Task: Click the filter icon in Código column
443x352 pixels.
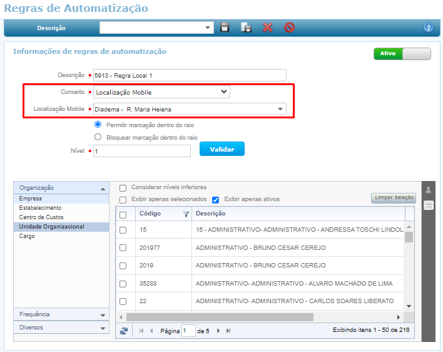Action: [186, 214]
